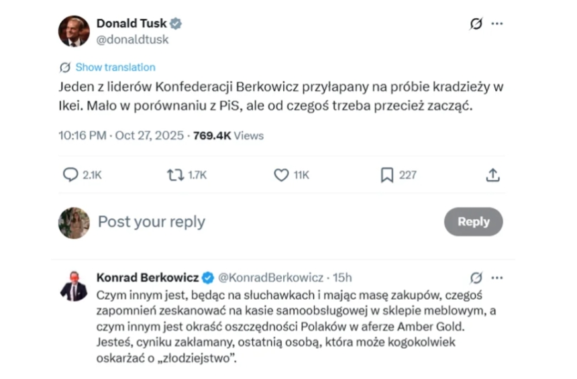
Task: Click the verified badge next to Berkowicz
Action: pos(208,277)
